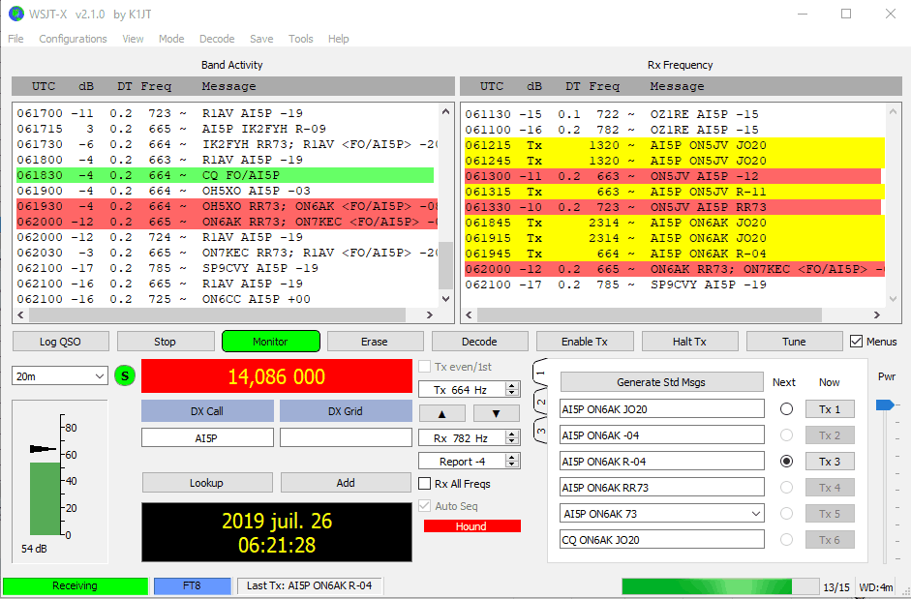Open the File menu

(15, 39)
